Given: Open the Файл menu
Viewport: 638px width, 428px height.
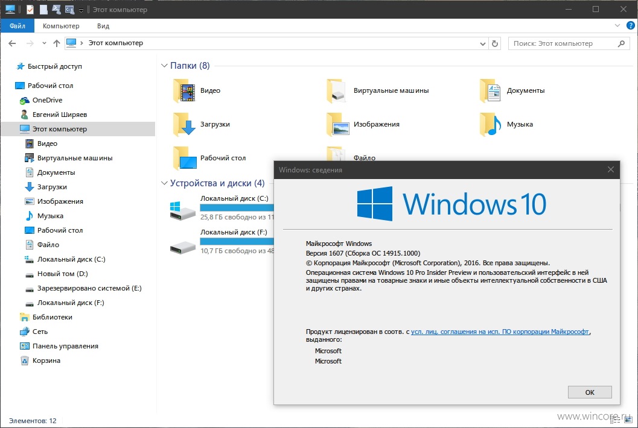Looking at the screenshot, I should pos(18,25).
